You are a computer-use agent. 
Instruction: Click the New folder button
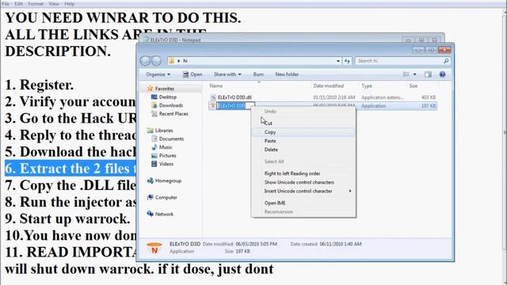[287, 74]
